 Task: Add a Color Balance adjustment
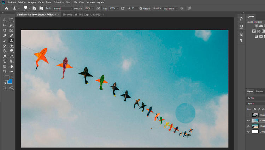259,31
